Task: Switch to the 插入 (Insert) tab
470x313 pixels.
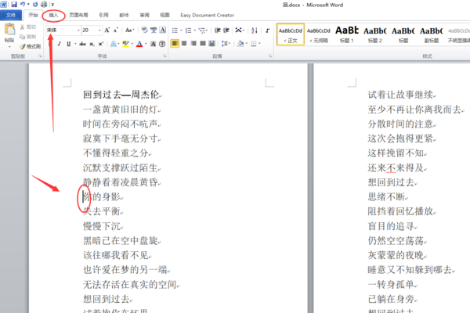Action: coord(53,15)
